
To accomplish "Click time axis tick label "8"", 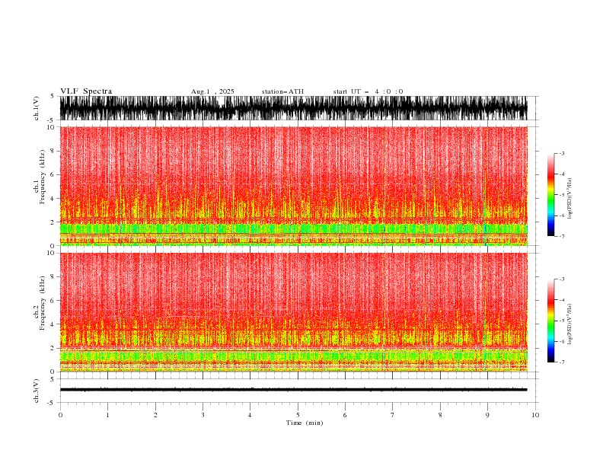I will 440,415.
